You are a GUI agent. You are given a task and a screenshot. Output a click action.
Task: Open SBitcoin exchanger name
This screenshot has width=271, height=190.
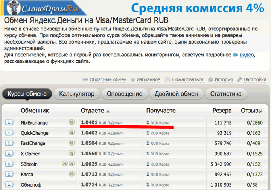pyautogui.click(x=29, y=164)
